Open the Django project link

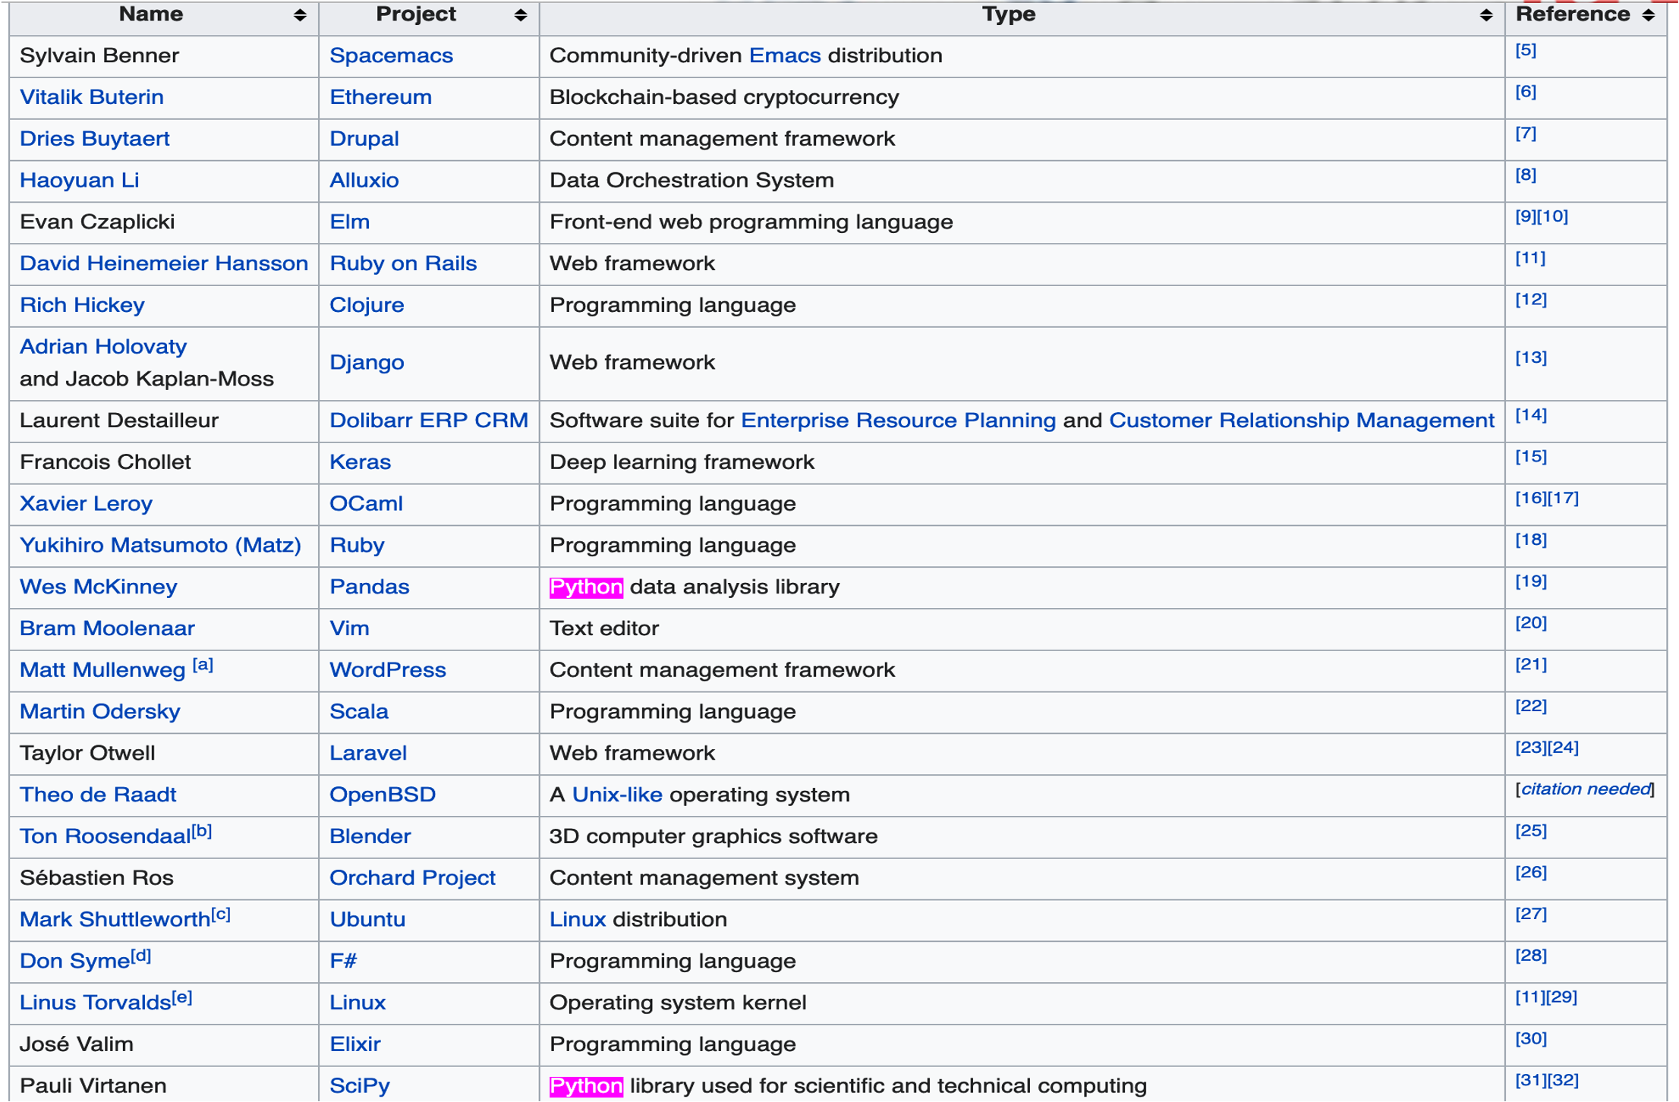[x=367, y=363]
